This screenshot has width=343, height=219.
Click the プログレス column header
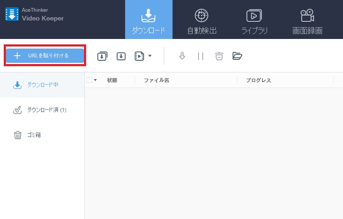[x=259, y=80]
